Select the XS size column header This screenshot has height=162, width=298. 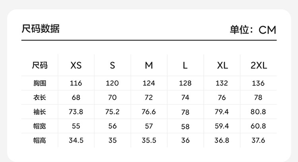point(76,66)
